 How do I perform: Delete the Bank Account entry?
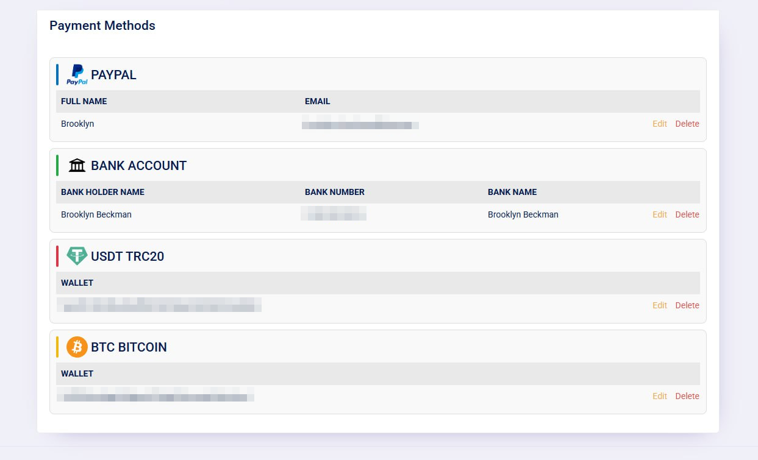[x=687, y=214]
